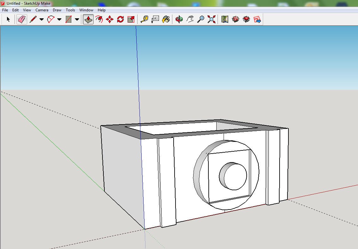Activate the 3D Text tool
The height and width of the screenshot is (249, 358).
pyautogui.click(x=155, y=19)
